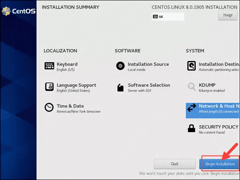Open the Software Selection package icon
Image resolution: width=240 pixels, height=180 pixels.
pos(121,88)
